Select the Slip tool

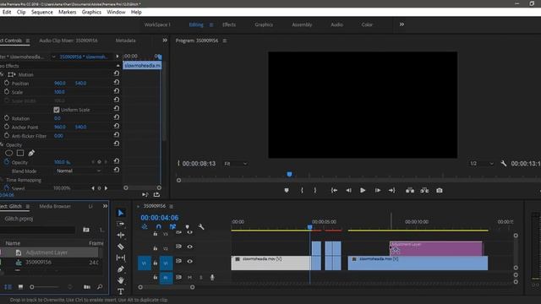coord(120,258)
